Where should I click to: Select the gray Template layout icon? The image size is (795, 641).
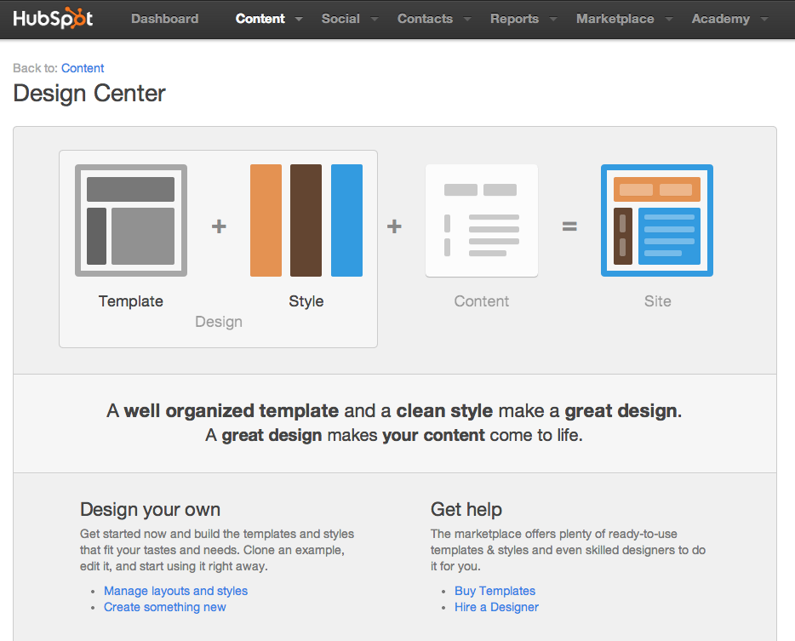[131, 220]
